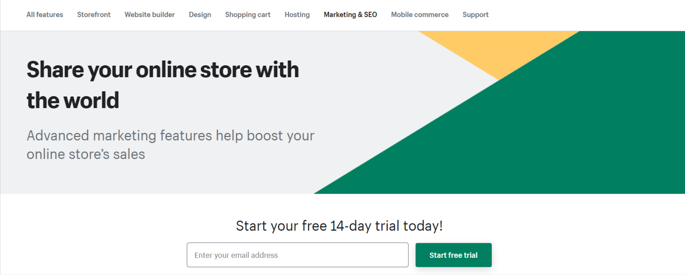The image size is (685, 275).
Task: Click the currently active Marketing & SEO link
Action: click(350, 15)
